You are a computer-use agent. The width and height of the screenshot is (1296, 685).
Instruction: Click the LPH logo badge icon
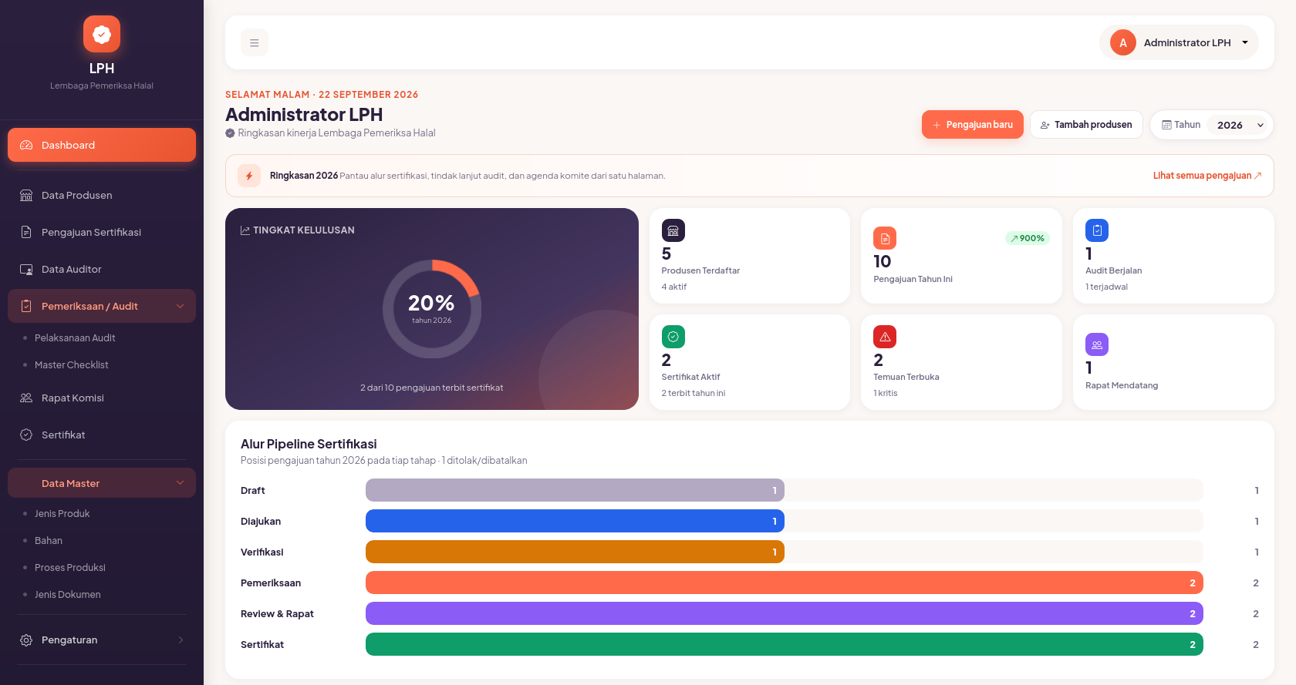point(102,34)
